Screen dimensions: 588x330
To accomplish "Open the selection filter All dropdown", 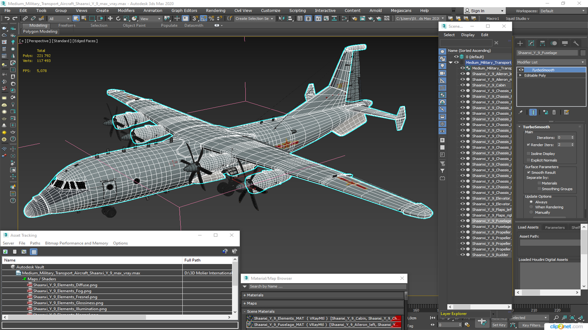I will pyautogui.click(x=59, y=19).
